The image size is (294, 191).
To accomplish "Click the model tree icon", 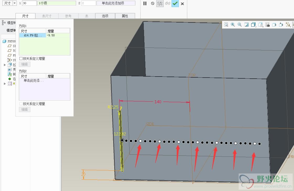I will [4, 23].
